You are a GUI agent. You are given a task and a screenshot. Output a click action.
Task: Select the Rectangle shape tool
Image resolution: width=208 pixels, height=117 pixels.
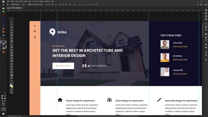[x=12, y=72]
